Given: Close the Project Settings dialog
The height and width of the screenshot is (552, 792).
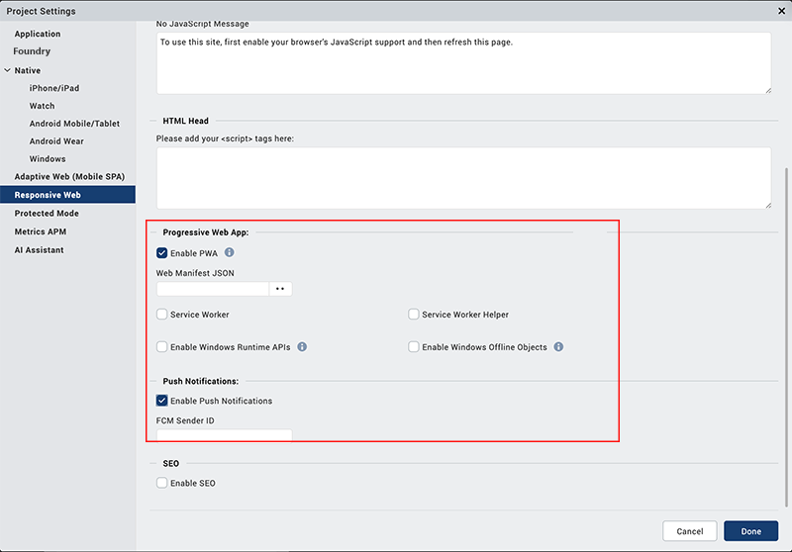Looking at the screenshot, I should tap(781, 11).
